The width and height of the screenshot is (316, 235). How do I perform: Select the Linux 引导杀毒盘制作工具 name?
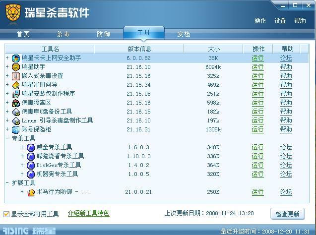tap(57, 120)
